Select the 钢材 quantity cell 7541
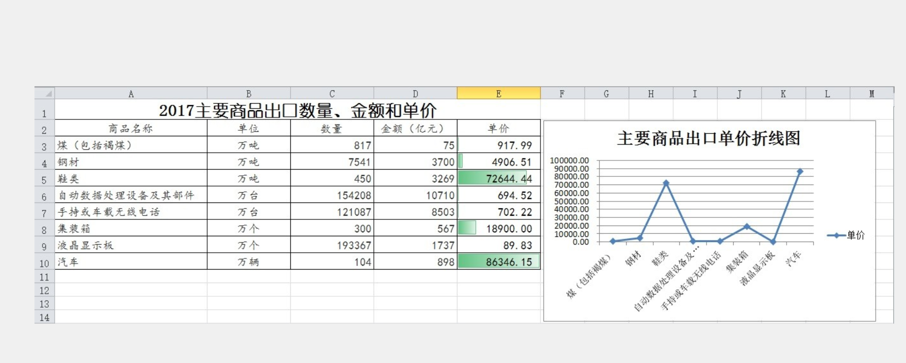 (332, 162)
